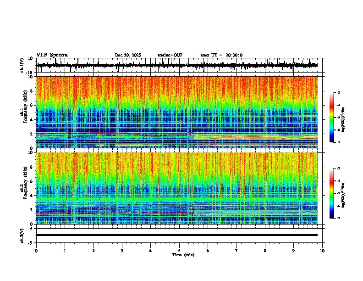The height and width of the screenshot is (281, 363).
Task: Click the ch.1 "Frequency (kHz)" axis label
Action: point(26,107)
